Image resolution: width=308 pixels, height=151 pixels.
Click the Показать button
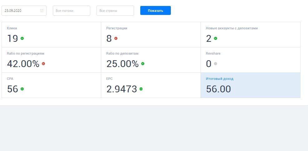tap(156, 11)
